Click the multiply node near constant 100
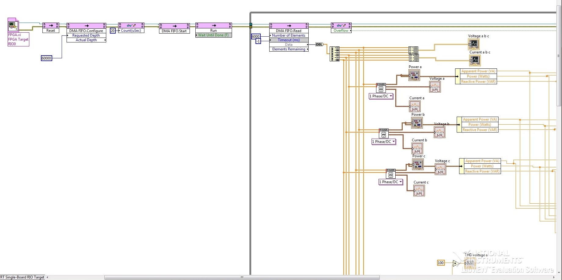Screen dimensions: 562x280 456,263
